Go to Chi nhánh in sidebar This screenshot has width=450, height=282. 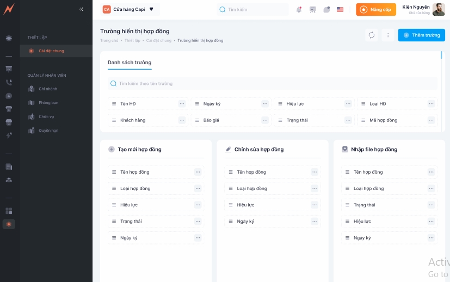click(48, 89)
